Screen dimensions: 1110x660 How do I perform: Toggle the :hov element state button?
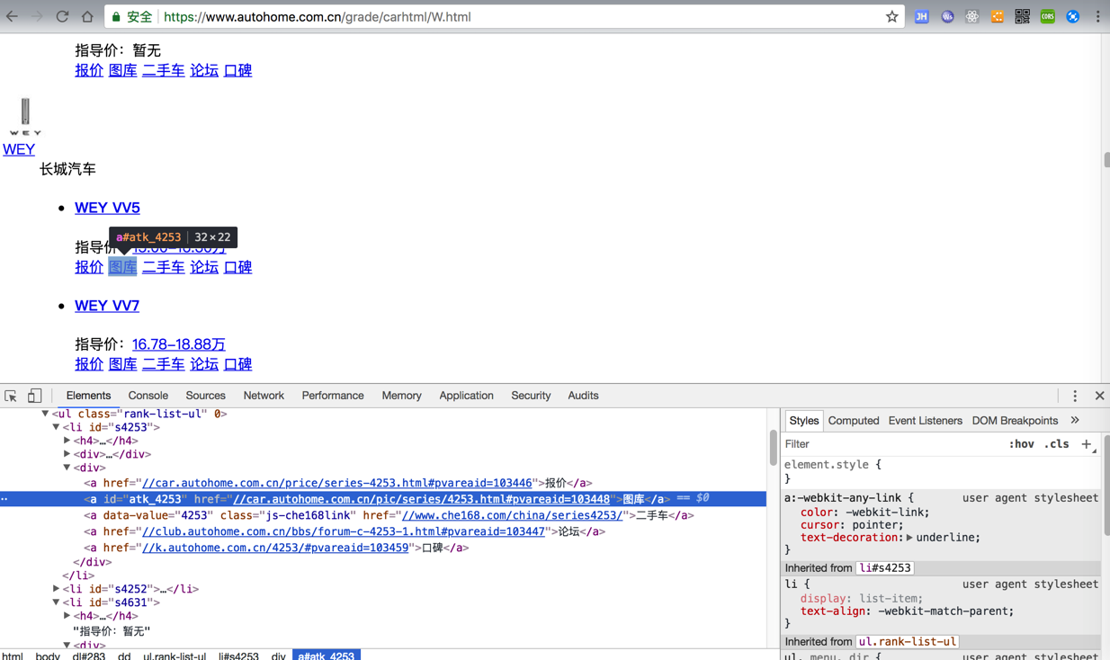click(x=1021, y=444)
